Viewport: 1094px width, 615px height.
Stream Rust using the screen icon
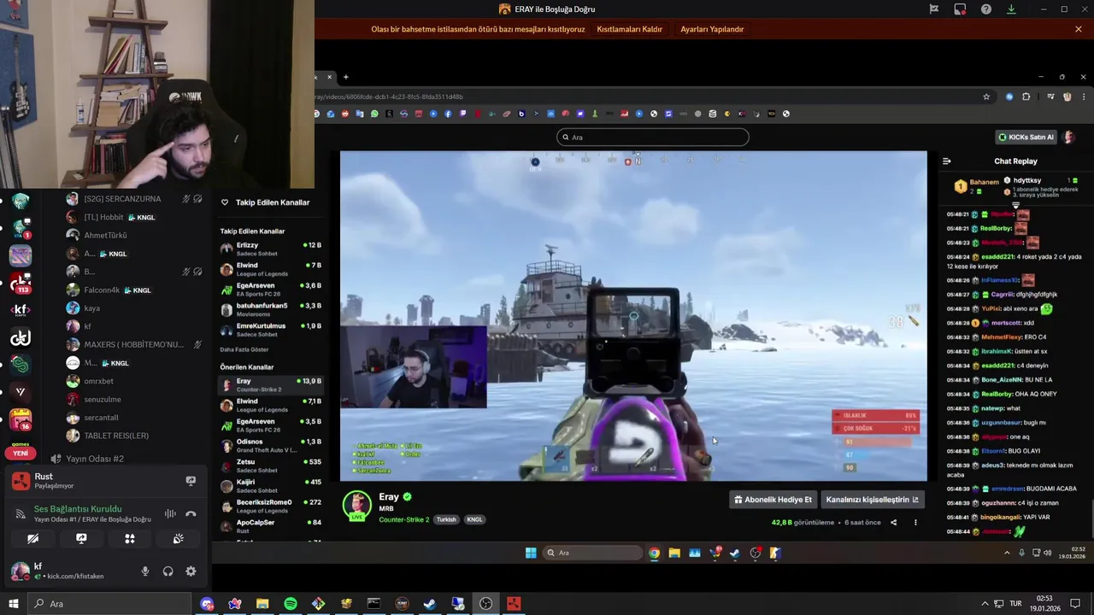click(x=191, y=481)
